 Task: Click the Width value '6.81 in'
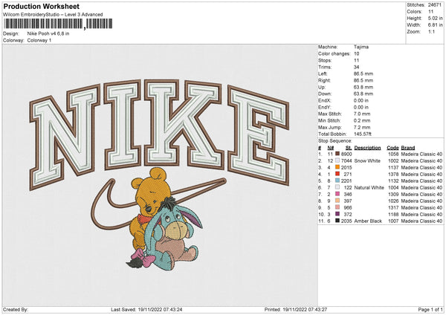pyautogui.click(x=436, y=25)
